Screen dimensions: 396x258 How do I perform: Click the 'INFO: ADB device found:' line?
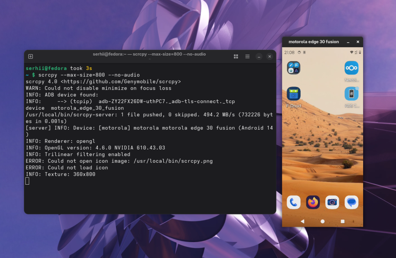point(62,95)
